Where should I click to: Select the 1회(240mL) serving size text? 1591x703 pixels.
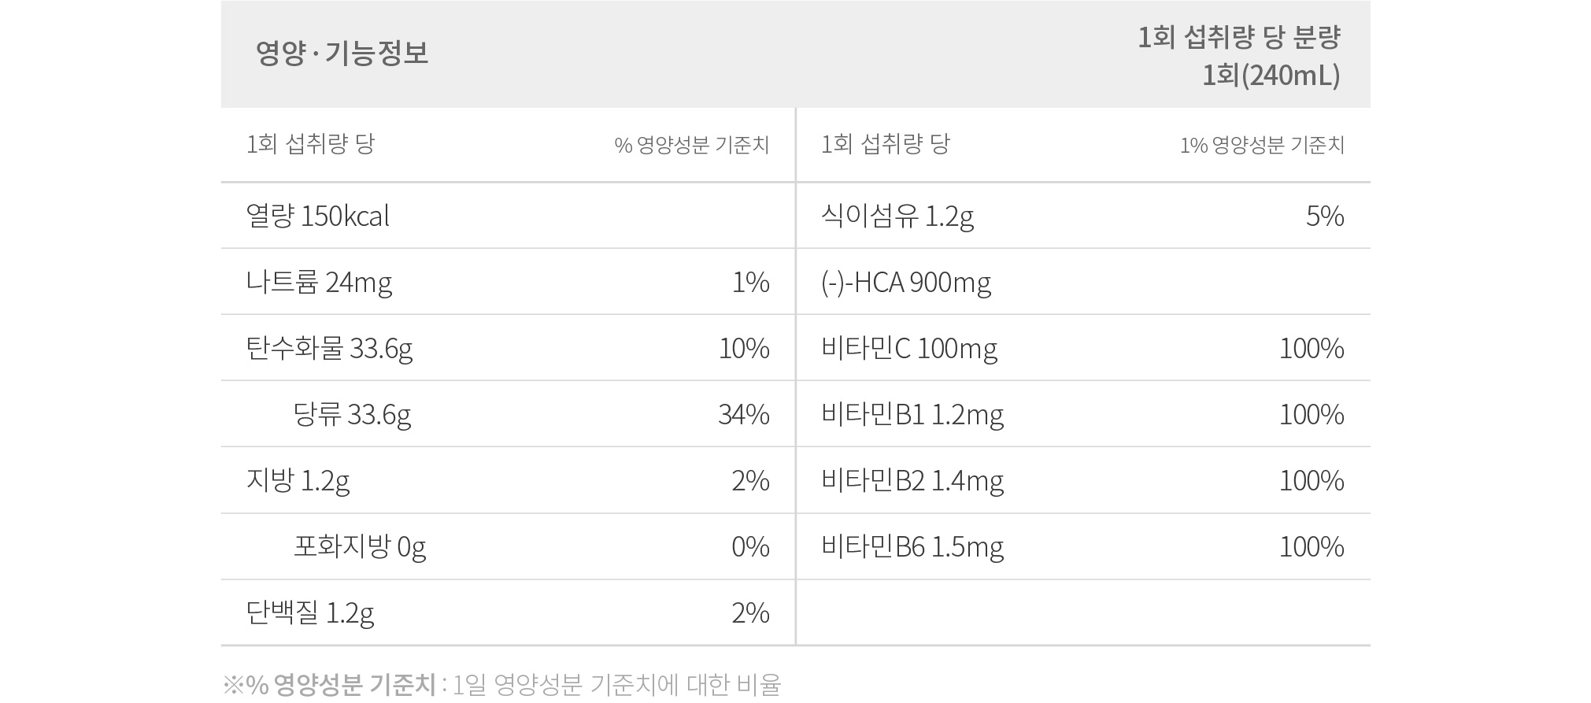click(x=1271, y=76)
